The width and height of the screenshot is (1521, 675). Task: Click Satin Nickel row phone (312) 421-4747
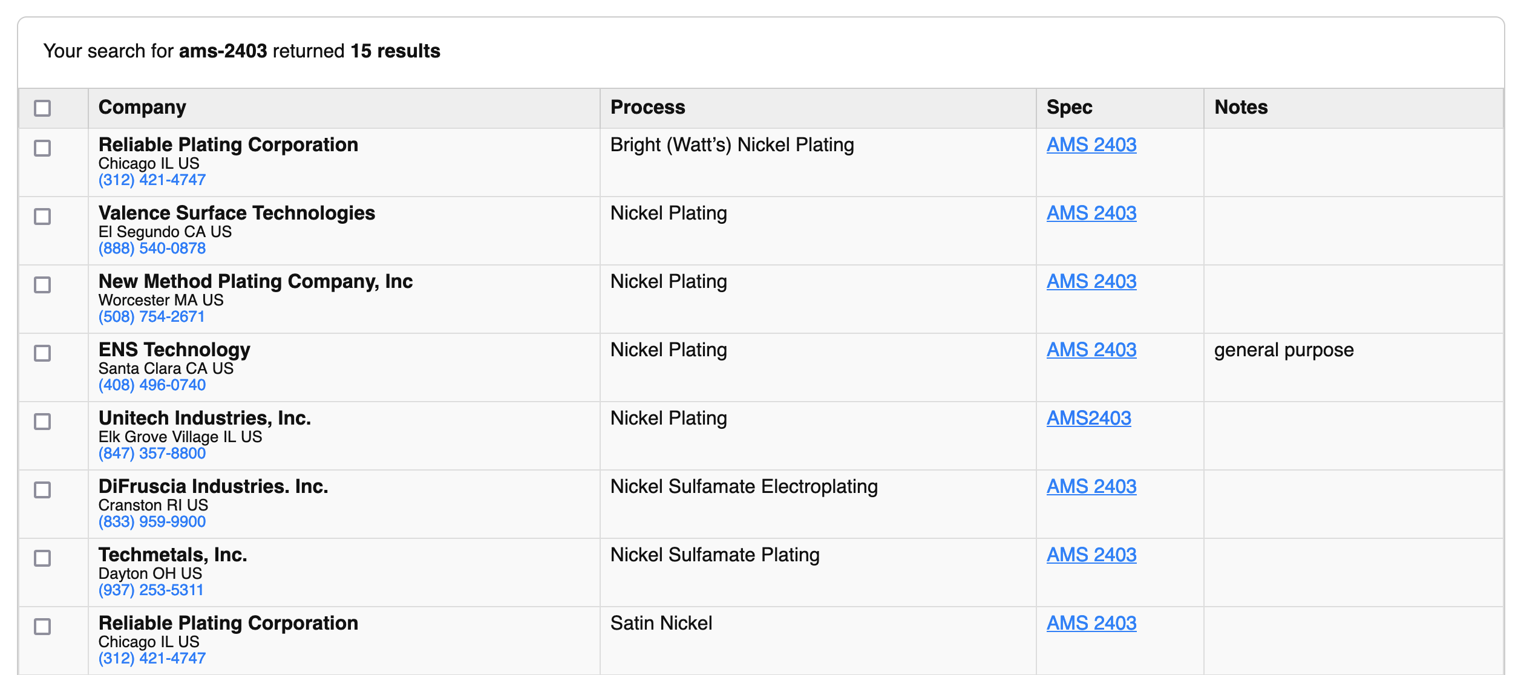(x=152, y=659)
